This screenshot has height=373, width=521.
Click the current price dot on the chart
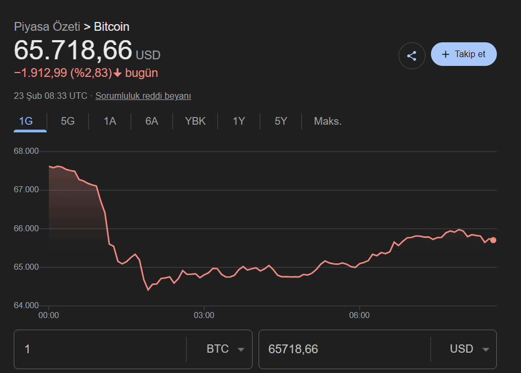click(x=492, y=240)
